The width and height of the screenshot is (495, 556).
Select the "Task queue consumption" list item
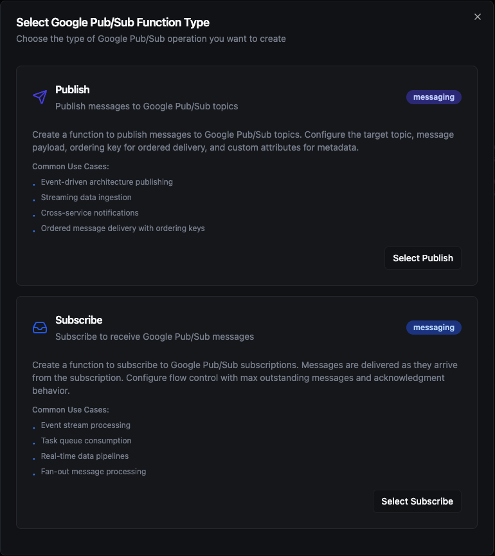click(86, 441)
